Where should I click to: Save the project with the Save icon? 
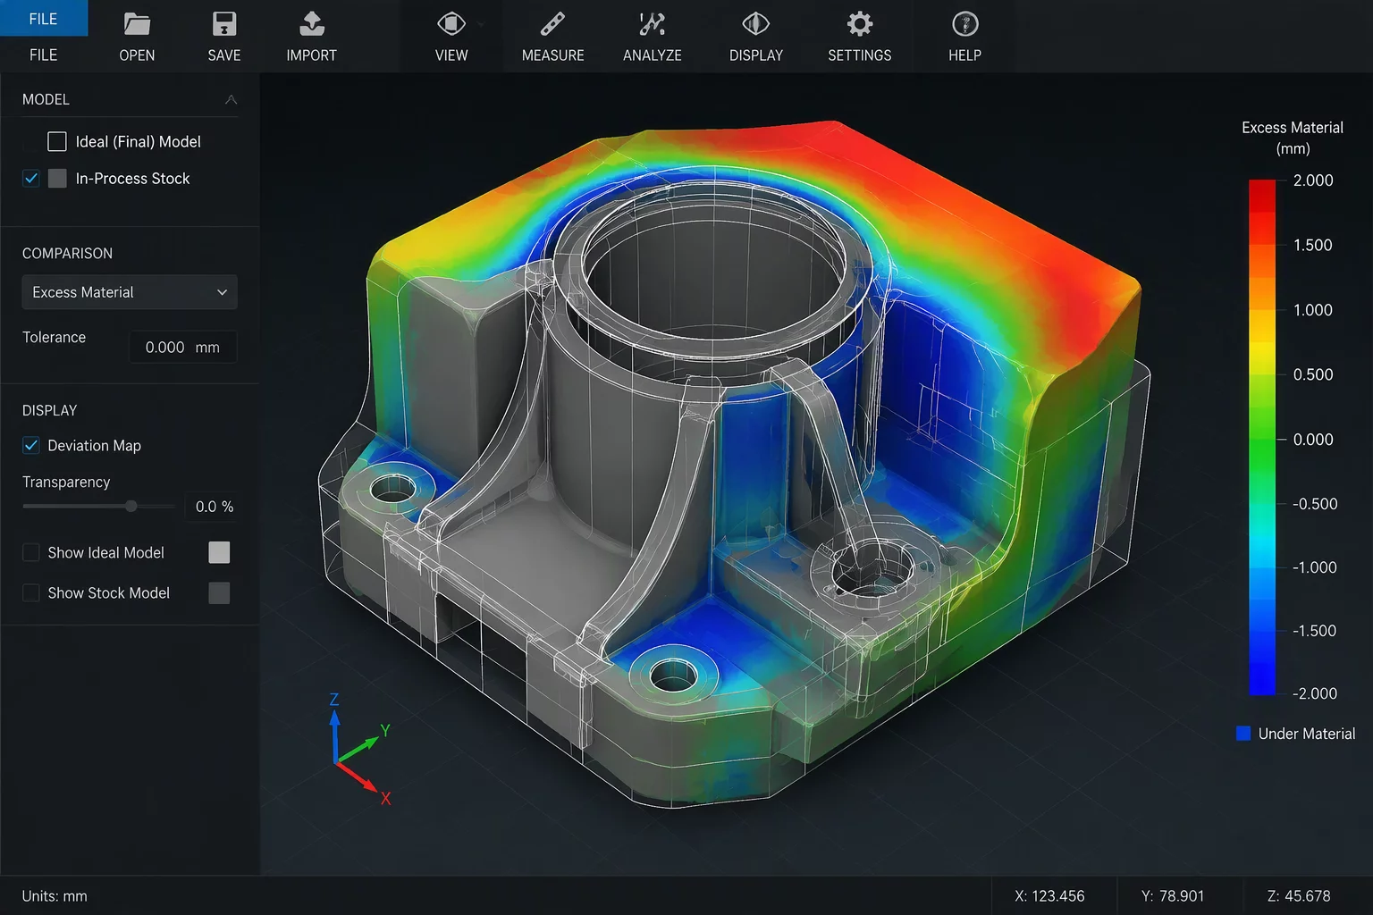[224, 24]
